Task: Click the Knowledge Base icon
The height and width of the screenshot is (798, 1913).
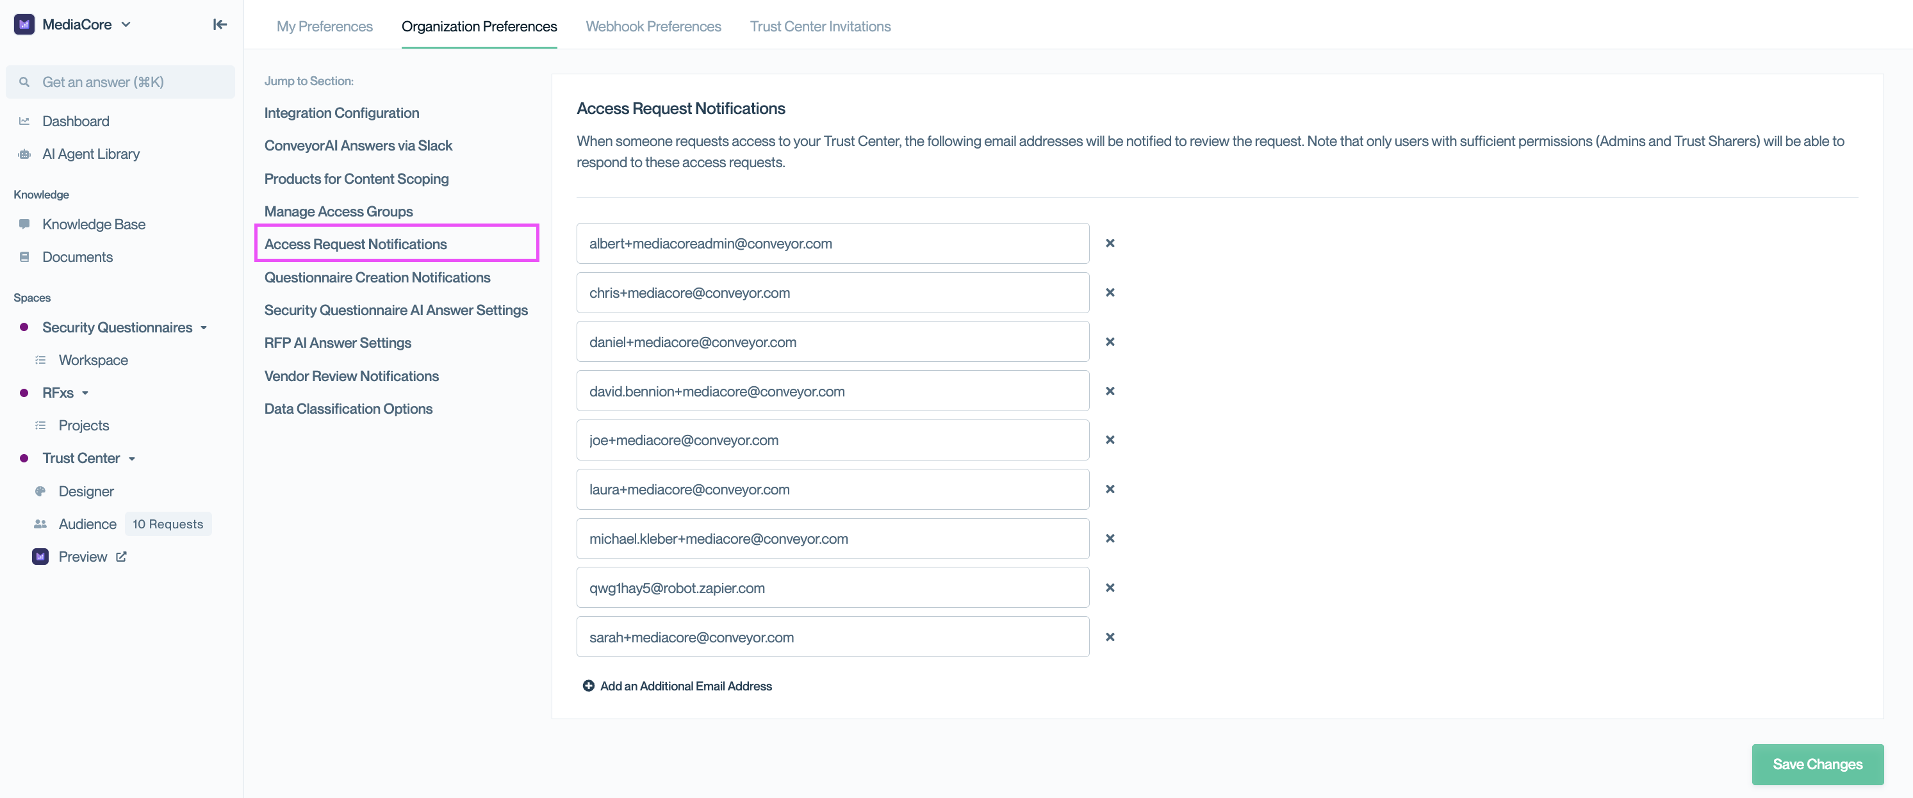Action: pyautogui.click(x=24, y=224)
